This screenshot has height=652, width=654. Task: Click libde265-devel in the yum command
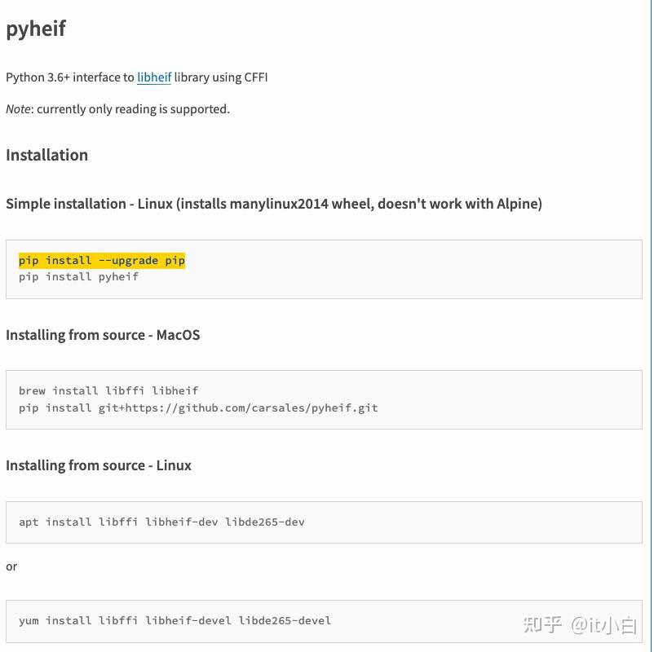pos(285,620)
